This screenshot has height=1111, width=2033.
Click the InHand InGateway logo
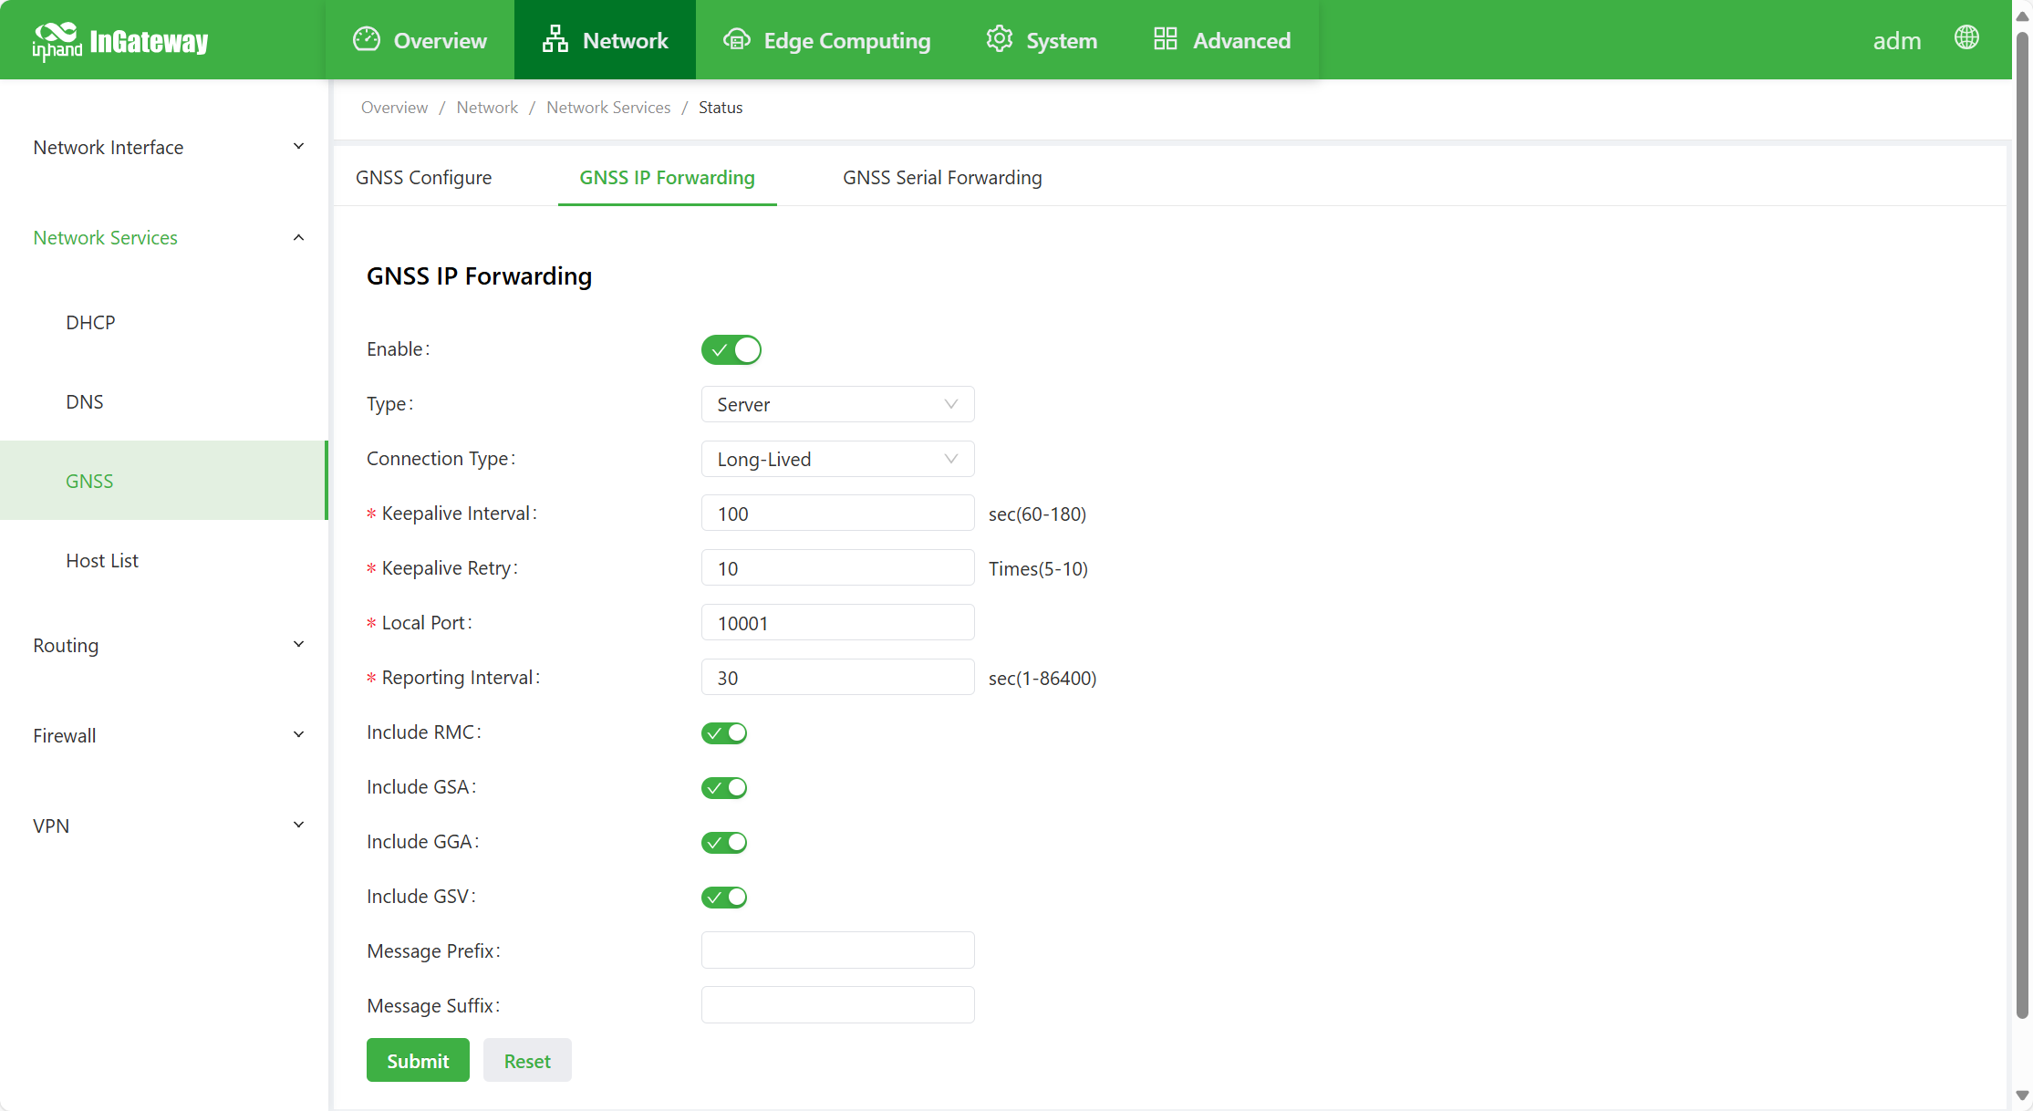click(x=120, y=40)
